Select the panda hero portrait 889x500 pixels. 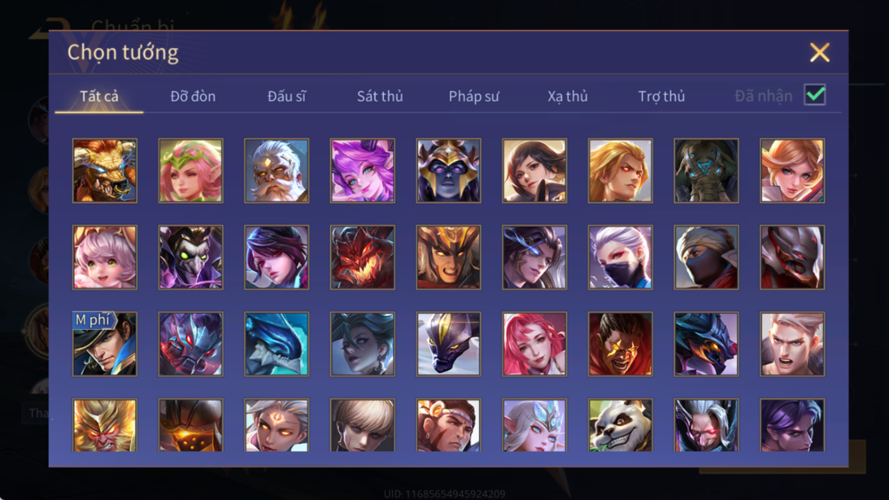click(620, 425)
